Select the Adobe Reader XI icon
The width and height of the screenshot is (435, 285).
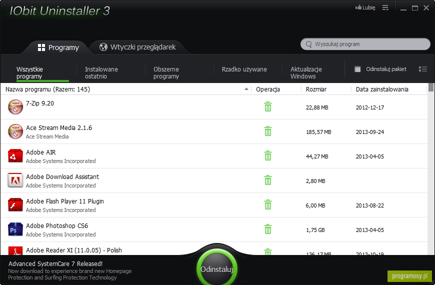click(x=15, y=250)
